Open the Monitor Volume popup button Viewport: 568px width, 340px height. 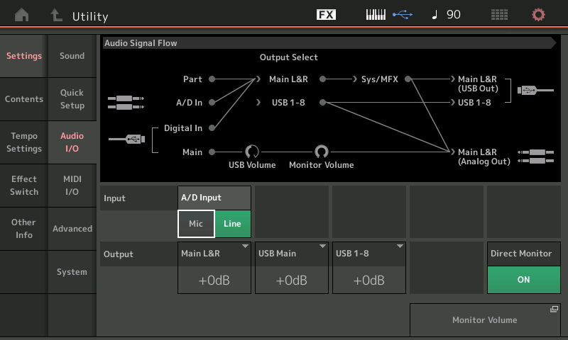(485, 320)
